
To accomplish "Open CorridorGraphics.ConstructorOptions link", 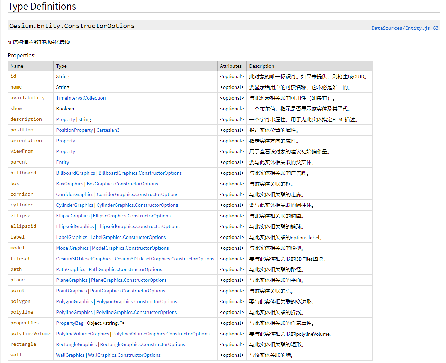I will click(138, 194).
